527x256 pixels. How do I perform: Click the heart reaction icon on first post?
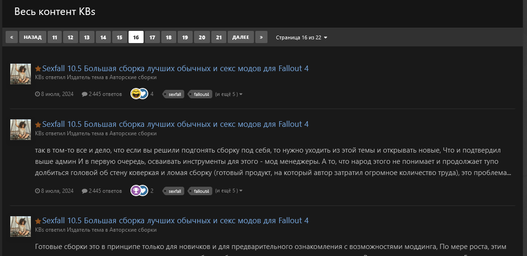coord(144,94)
